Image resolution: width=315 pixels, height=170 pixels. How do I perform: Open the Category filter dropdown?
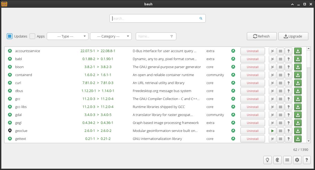(111, 36)
